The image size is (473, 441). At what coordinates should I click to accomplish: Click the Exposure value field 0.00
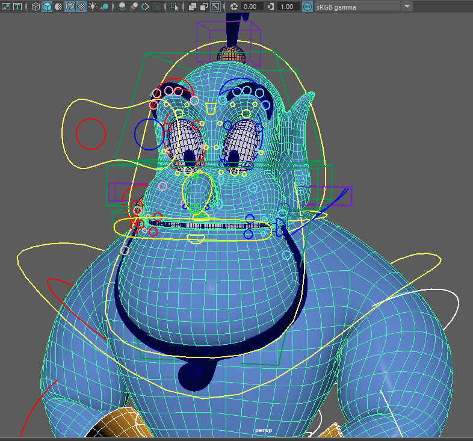252,7
